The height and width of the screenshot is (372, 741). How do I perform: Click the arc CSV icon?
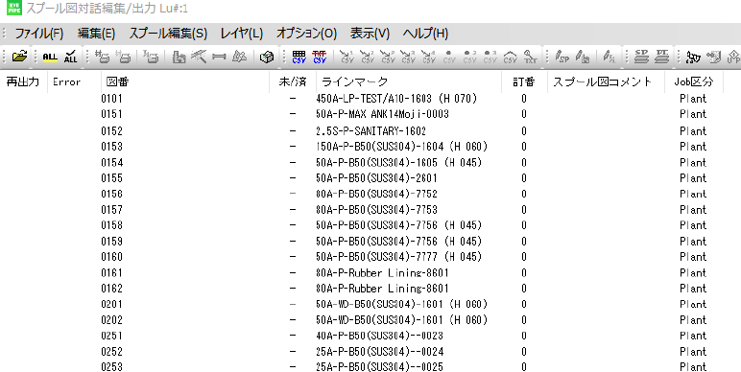[x=511, y=58]
